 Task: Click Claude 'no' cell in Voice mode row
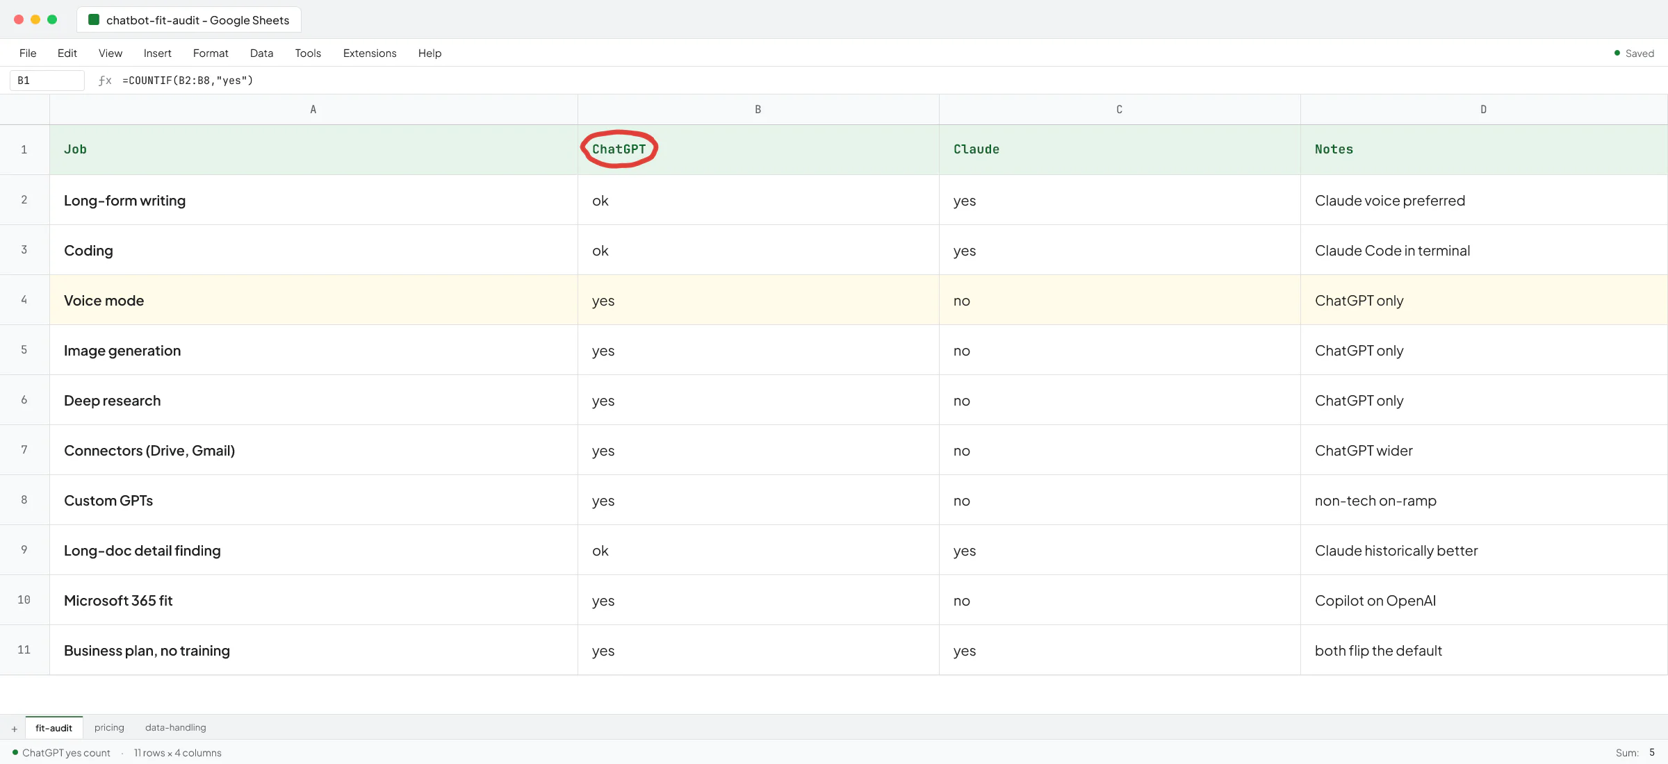point(1120,300)
